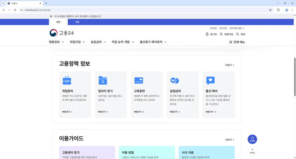Select the 고용24 browser tab

coord(24,3)
